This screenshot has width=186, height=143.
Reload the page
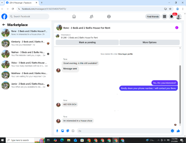(13, 9)
